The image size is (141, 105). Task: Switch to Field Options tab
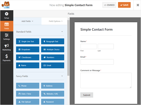click(55, 21)
